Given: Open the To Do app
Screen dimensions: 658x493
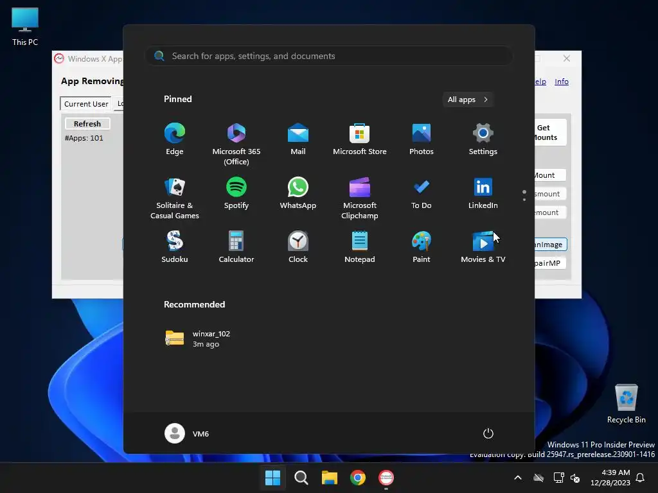Looking at the screenshot, I should click(x=422, y=193).
